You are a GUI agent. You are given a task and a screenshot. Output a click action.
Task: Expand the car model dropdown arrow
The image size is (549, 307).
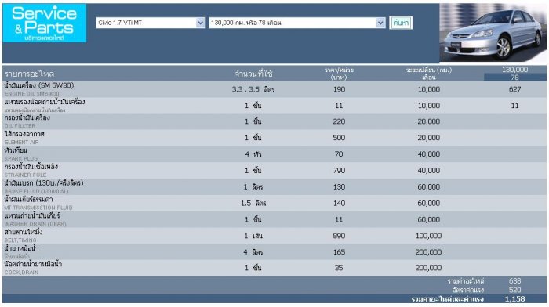200,23
